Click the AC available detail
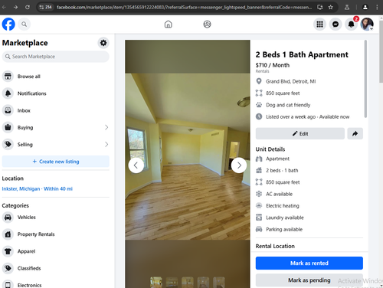383x288 pixels. (279, 194)
